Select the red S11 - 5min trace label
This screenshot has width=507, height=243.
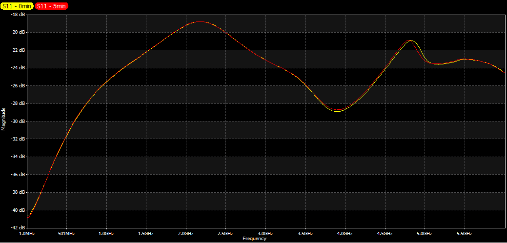tap(52, 6)
